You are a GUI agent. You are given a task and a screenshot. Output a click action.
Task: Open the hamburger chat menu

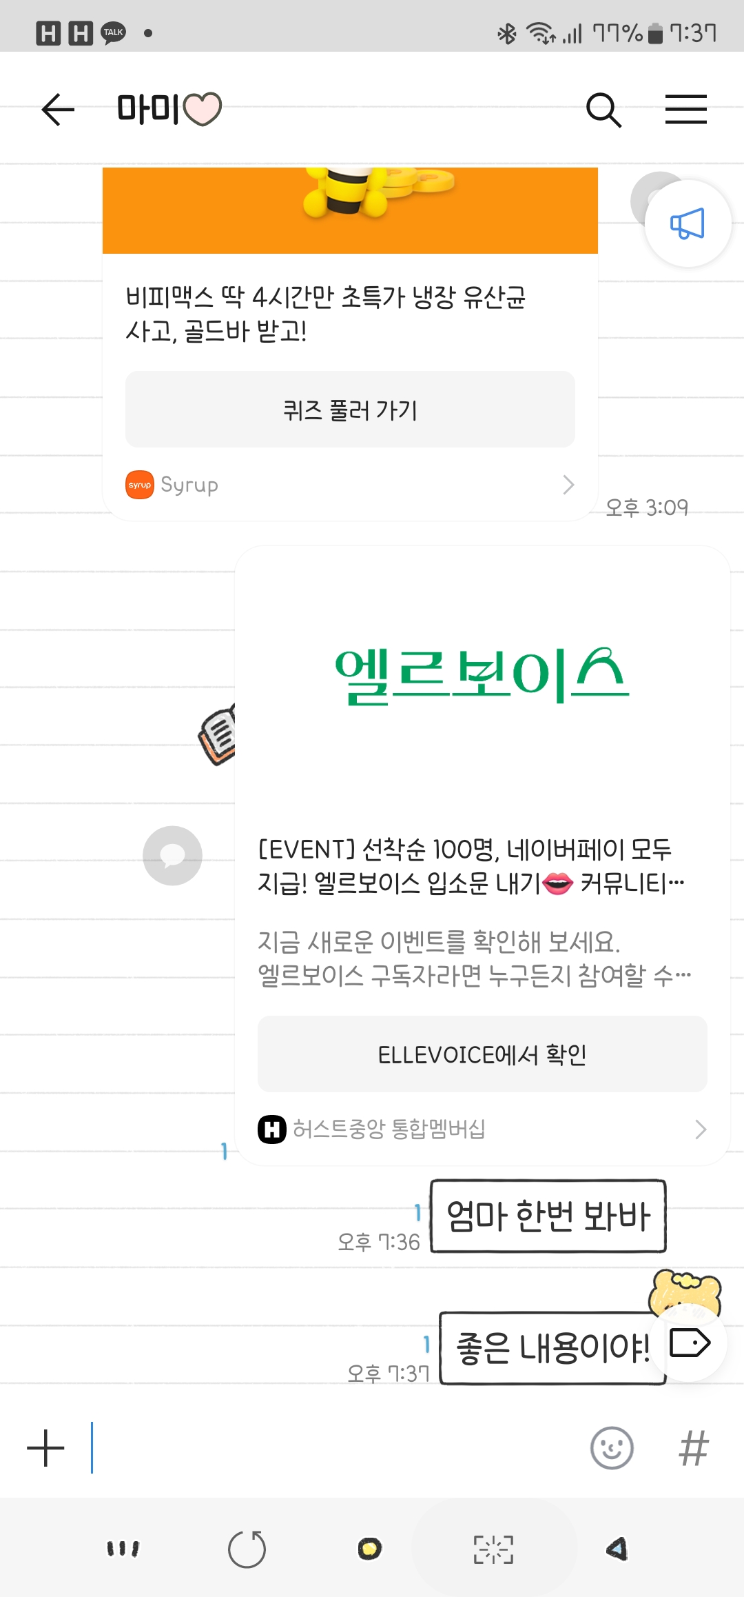(x=686, y=110)
